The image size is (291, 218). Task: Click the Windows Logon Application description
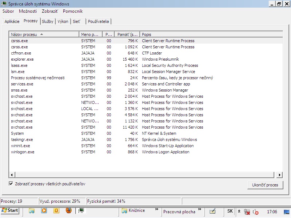[x=166, y=152]
